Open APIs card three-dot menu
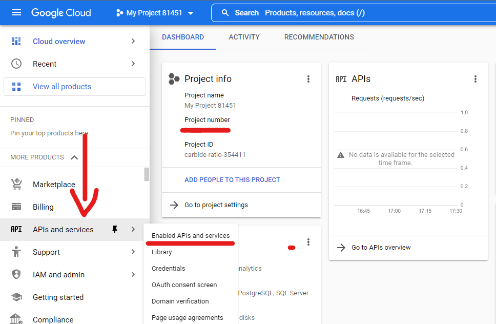Image resolution: width=496 pixels, height=324 pixels. (476, 79)
